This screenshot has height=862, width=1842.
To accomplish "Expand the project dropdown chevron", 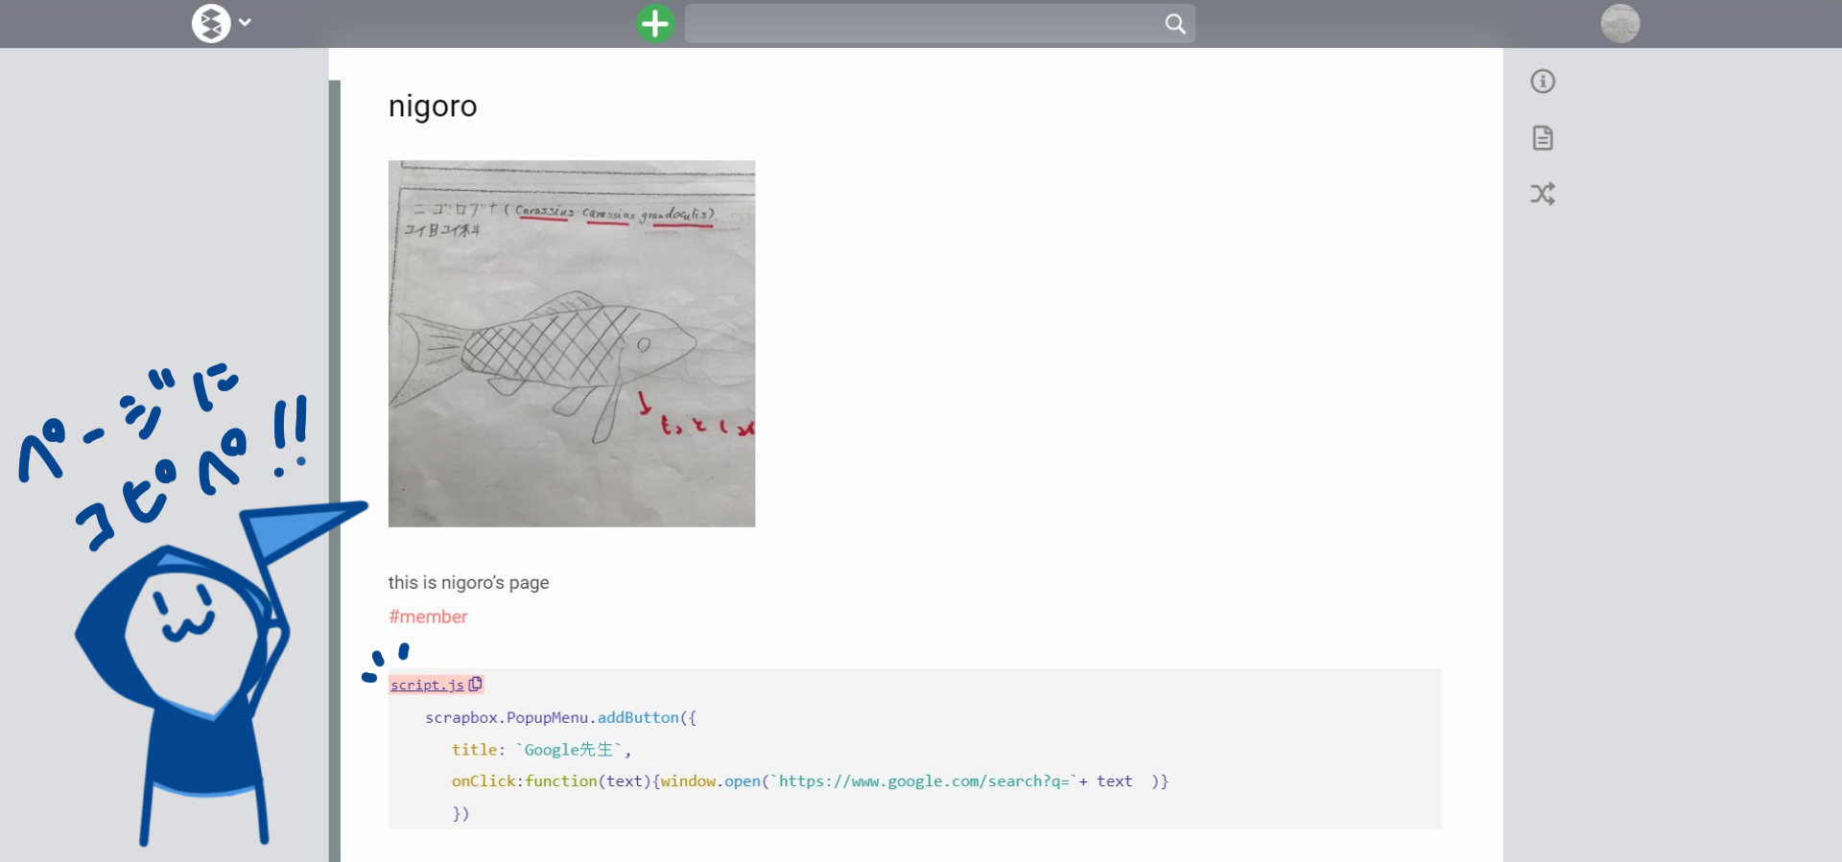I will pos(246,23).
